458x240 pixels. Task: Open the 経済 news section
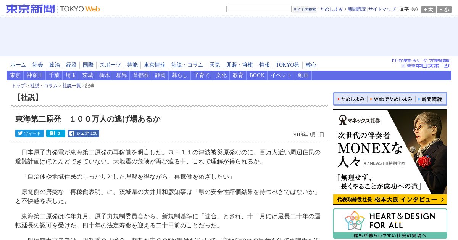71,65
